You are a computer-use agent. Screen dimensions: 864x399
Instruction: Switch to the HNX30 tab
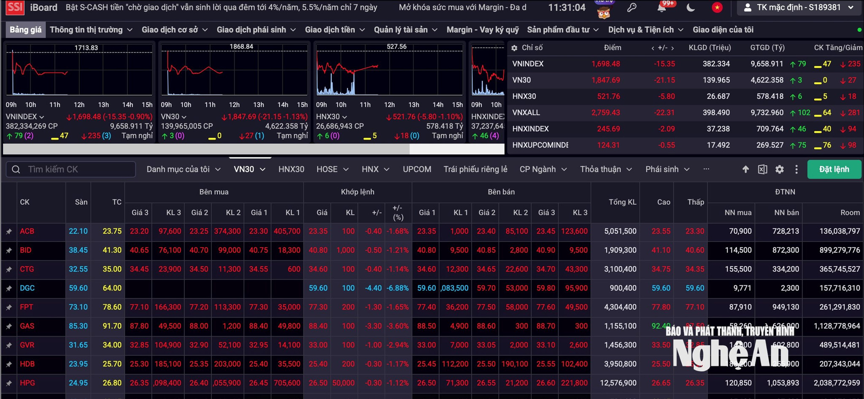[x=291, y=169]
